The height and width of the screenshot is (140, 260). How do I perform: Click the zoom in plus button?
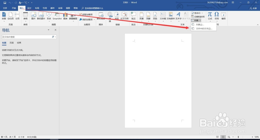(x=252, y=137)
